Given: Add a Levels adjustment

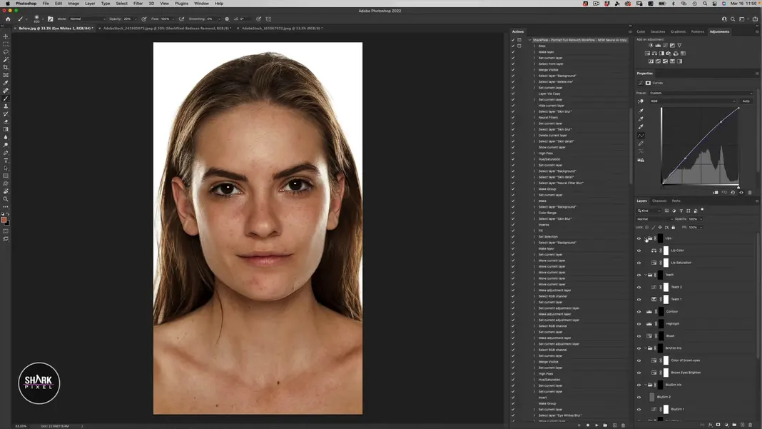Looking at the screenshot, I should tap(658, 45).
